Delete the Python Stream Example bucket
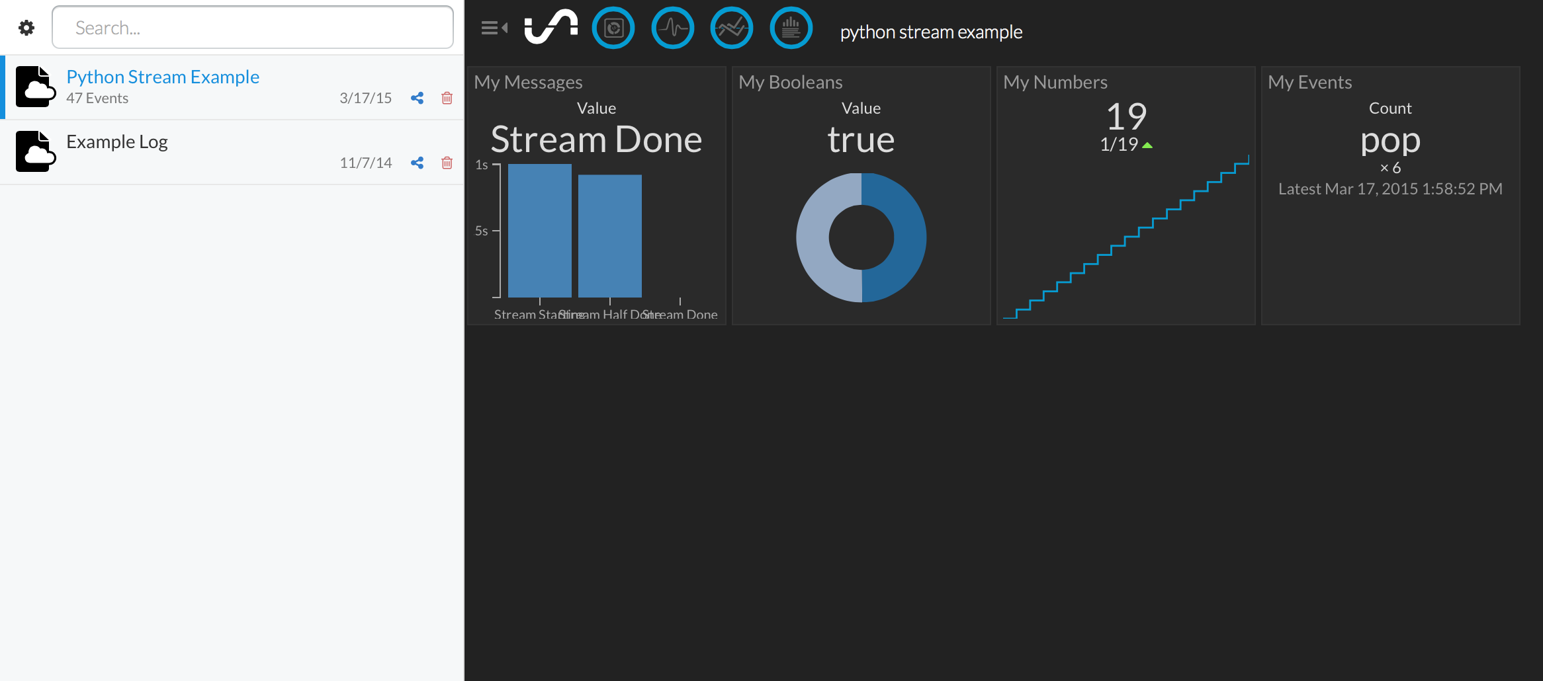This screenshot has height=681, width=1543. 447,98
